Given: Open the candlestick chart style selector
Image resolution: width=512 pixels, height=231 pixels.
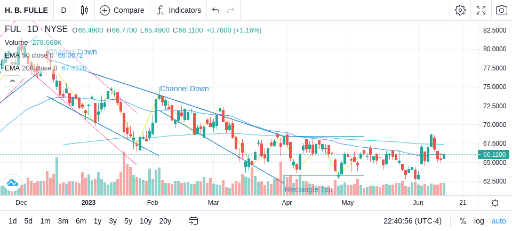Looking at the screenshot, I should (84, 10).
